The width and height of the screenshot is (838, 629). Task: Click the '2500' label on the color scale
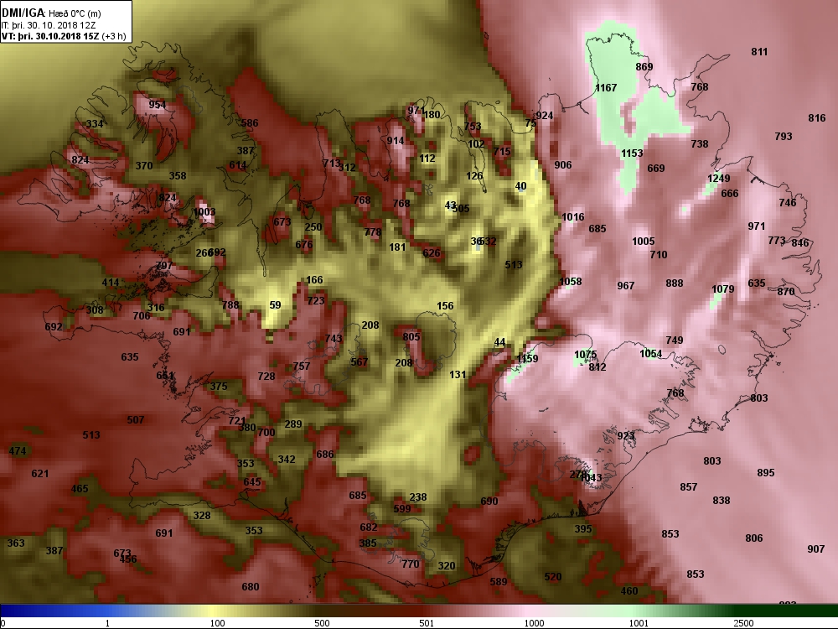(x=743, y=623)
